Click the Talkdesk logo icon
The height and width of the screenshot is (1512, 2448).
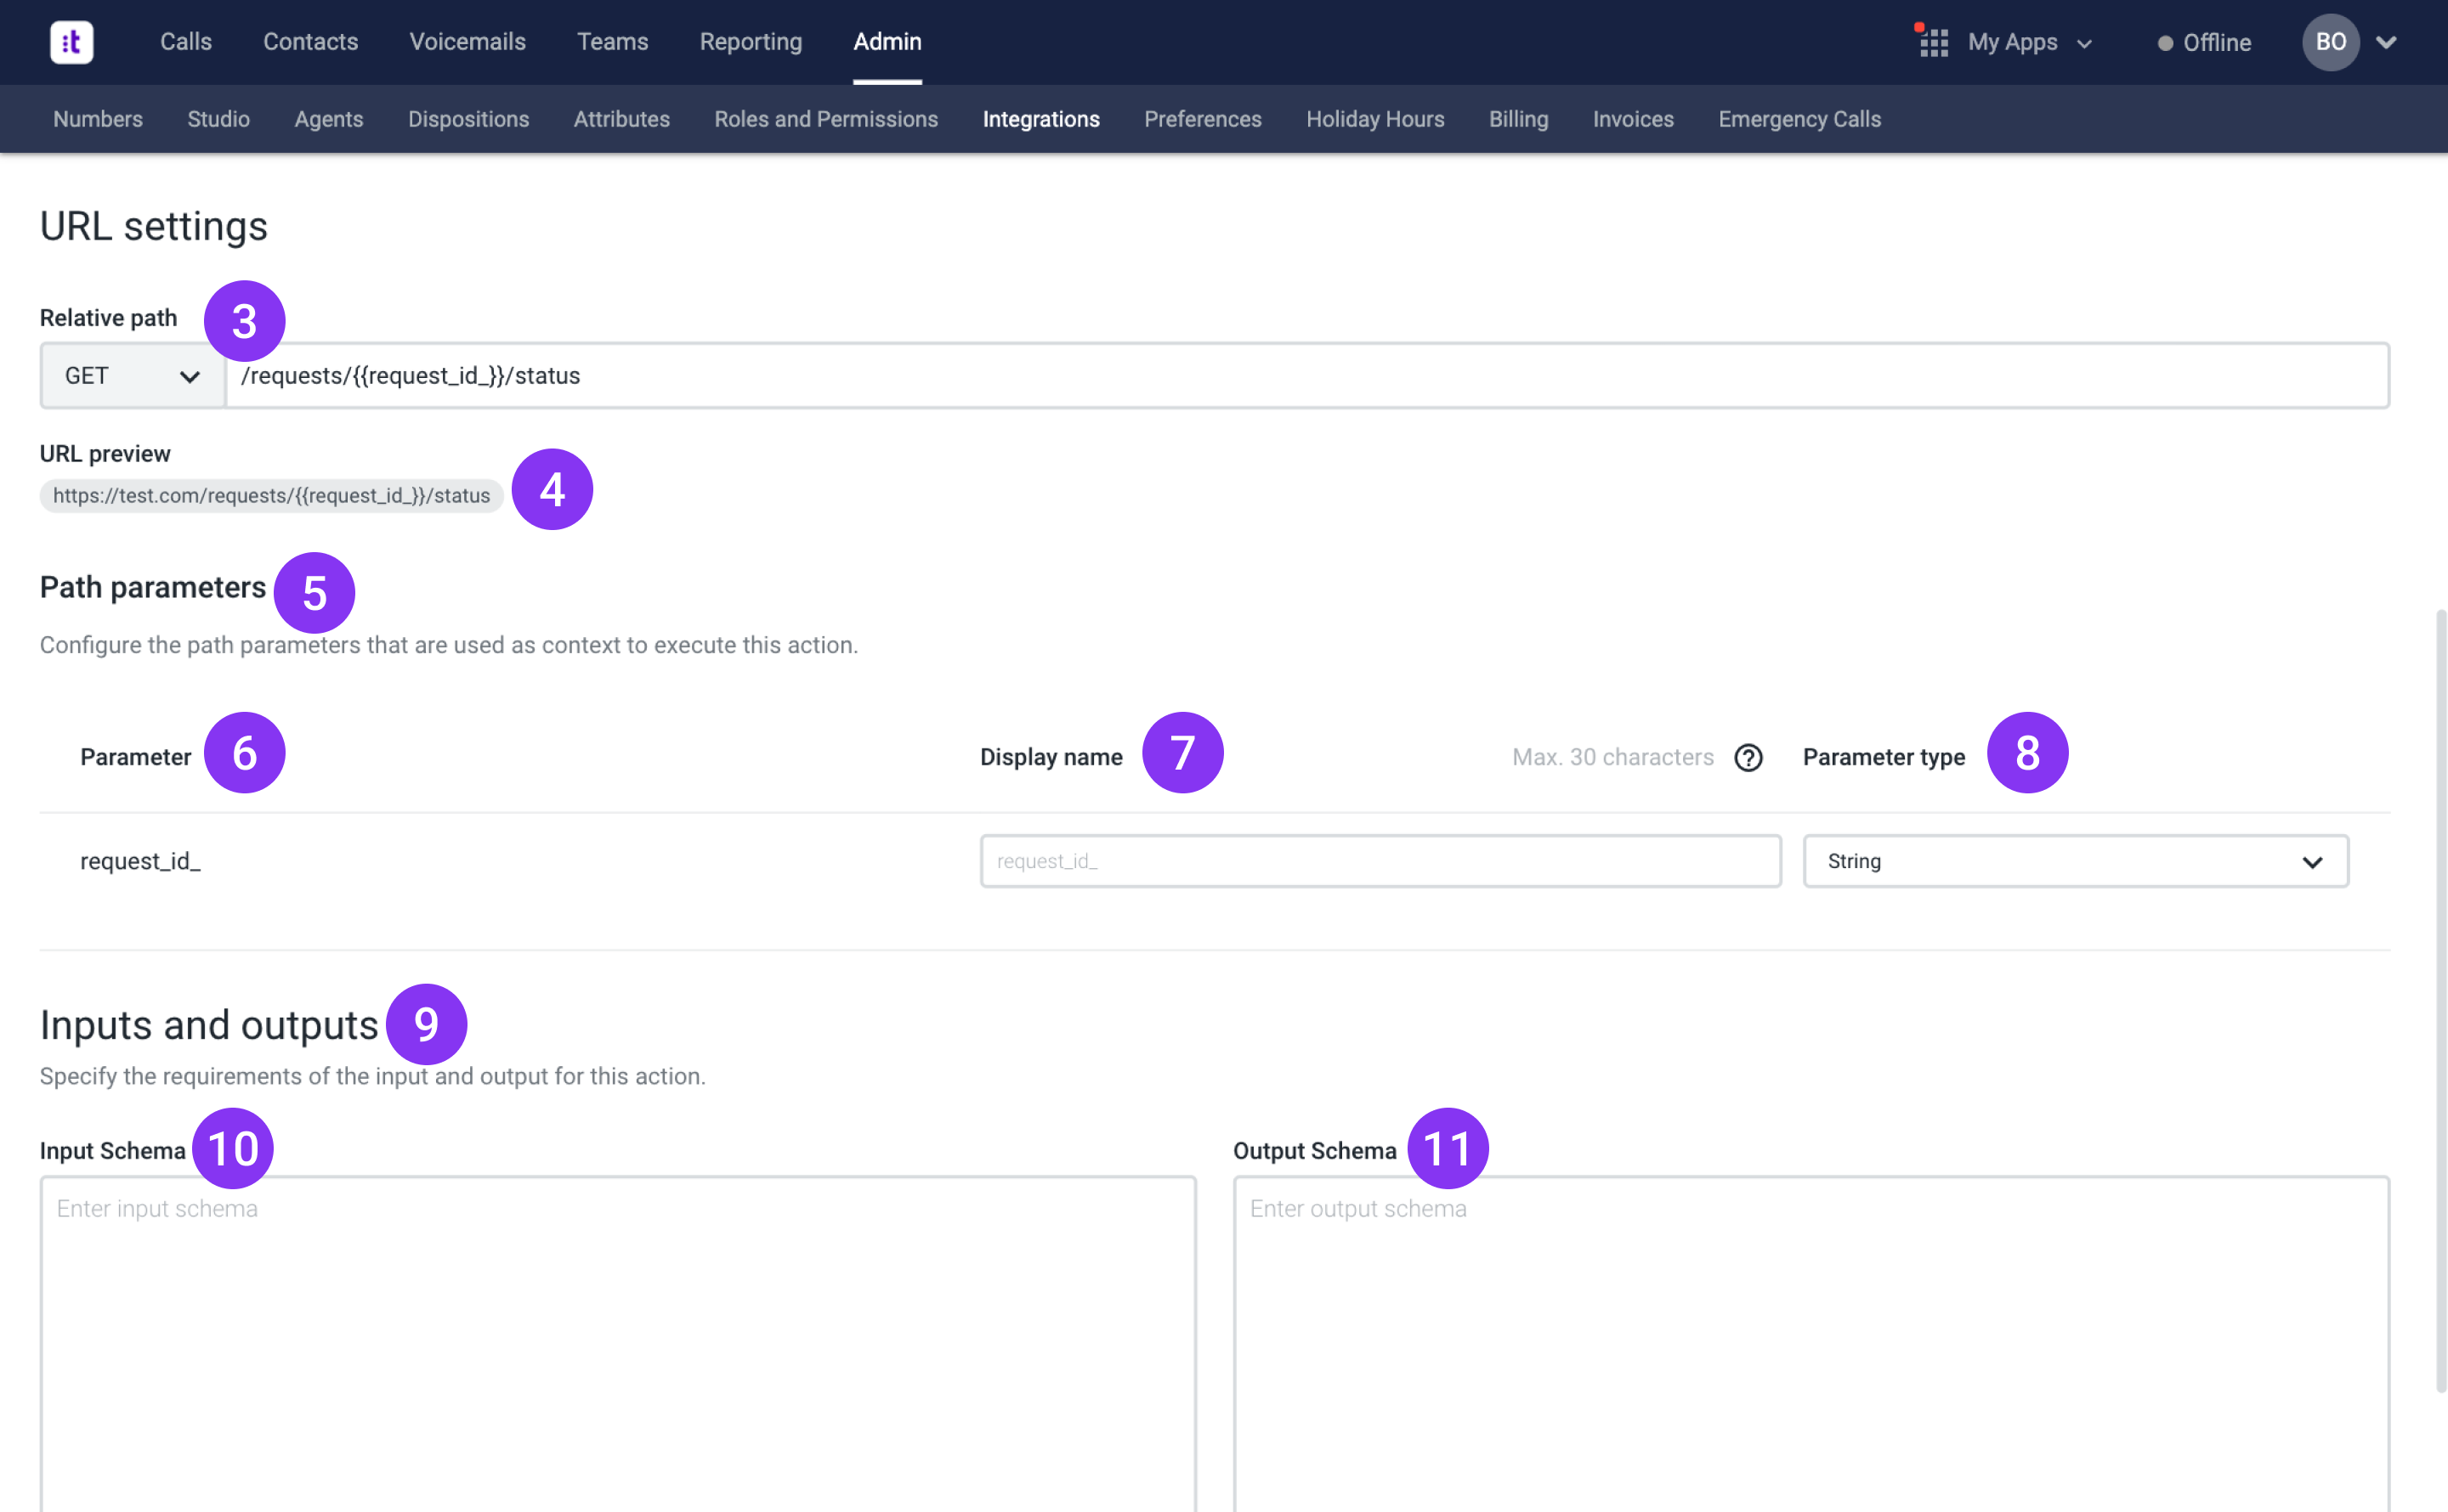tap(71, 42)
